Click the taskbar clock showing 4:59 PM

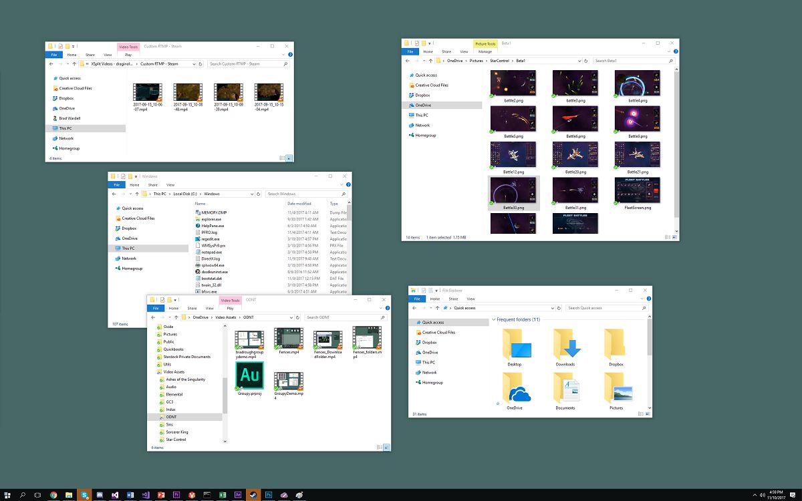click(x=776, y=495)
